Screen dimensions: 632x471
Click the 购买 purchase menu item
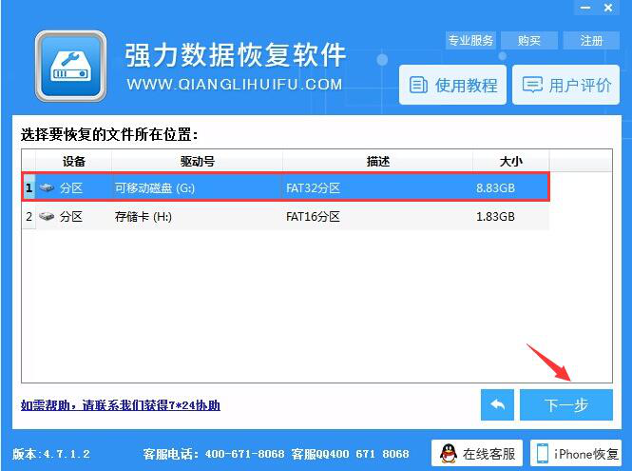529,40
